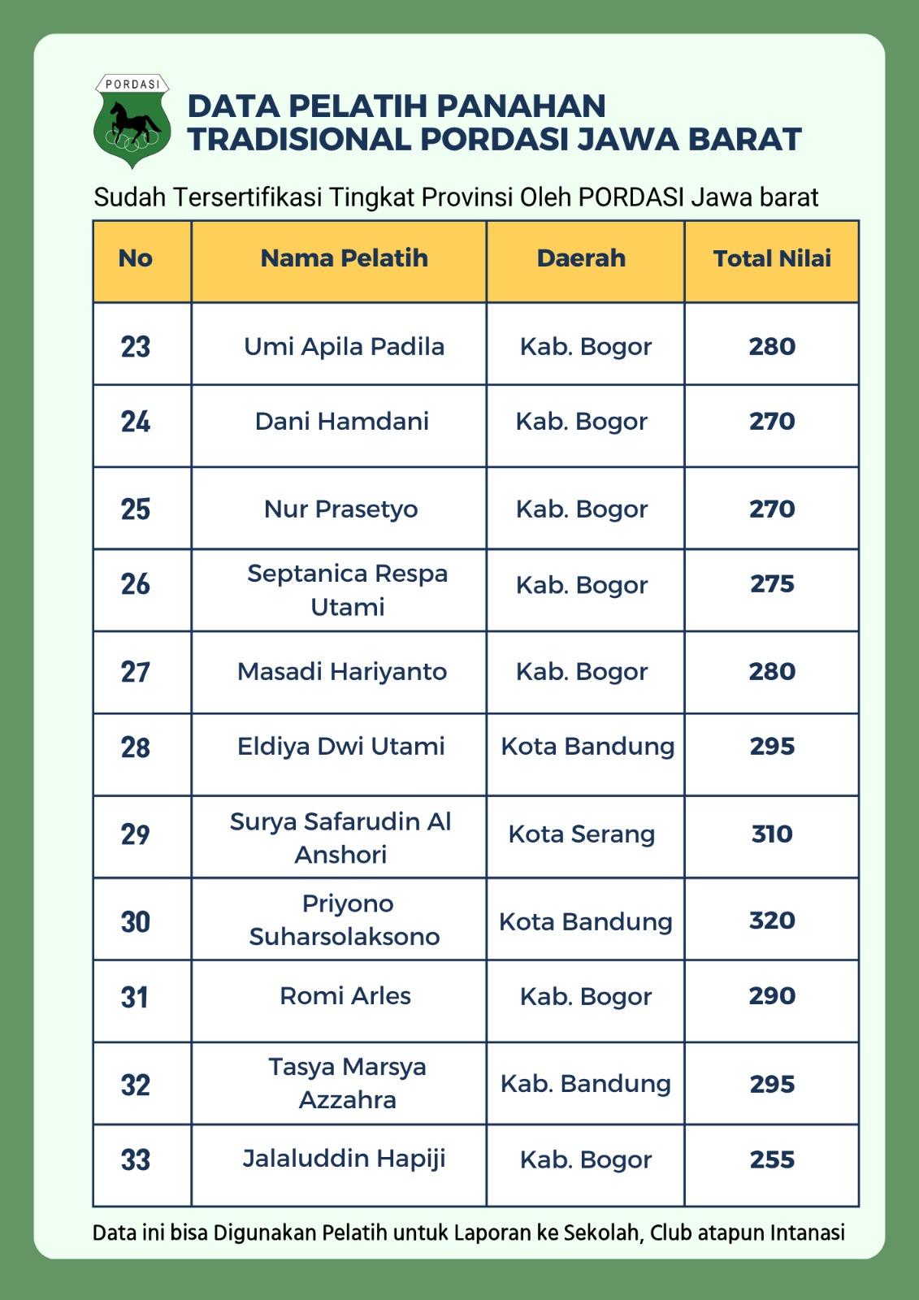This screenshot has height=1300, width=919.
Task: Click the name Nur Prasetyo
Action: pyautogui.click(x=341, y=509)
